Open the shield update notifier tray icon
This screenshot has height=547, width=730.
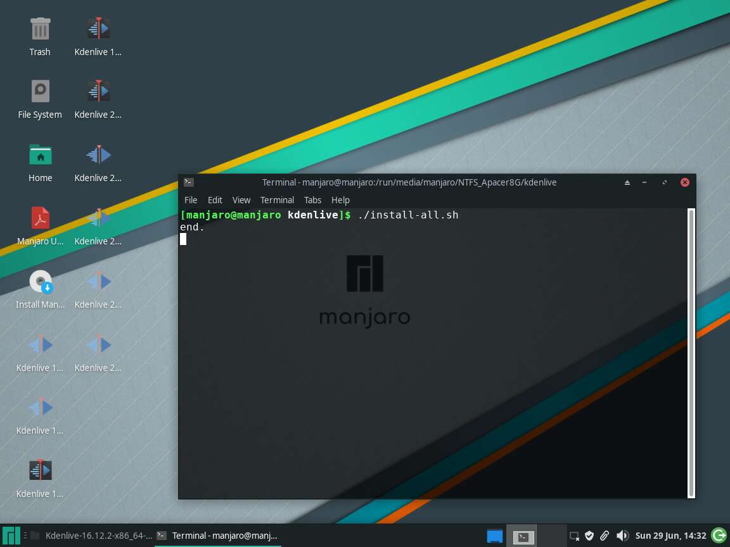[x=589, y=536]
